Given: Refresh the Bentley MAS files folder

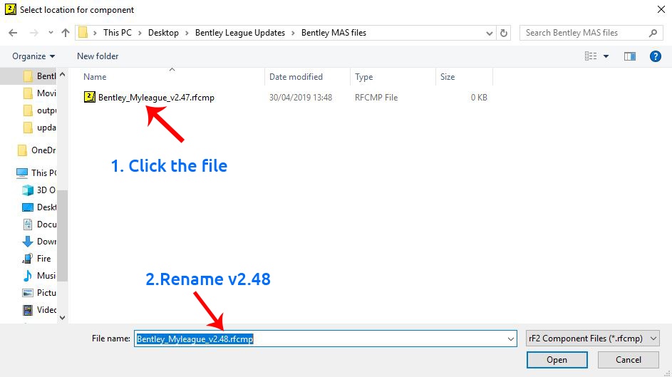Looking at the screenshot, I should tap(504, 33).
